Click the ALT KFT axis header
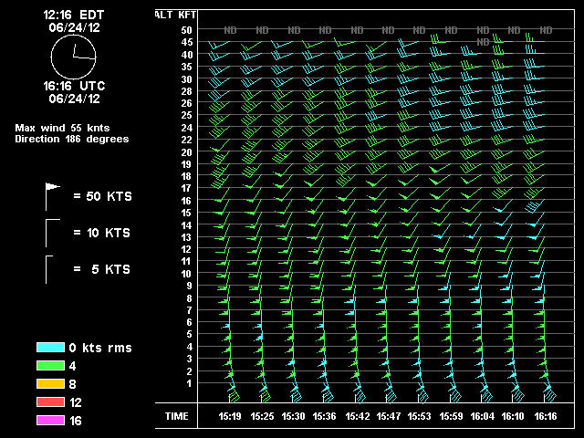This screenshot has width=584, height=438. tap(176, 15)
